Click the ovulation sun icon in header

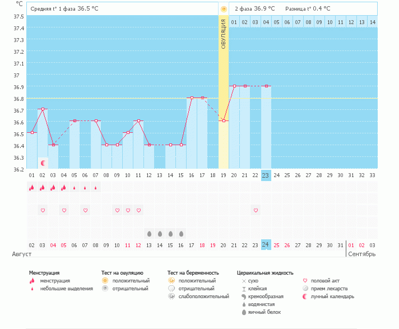tap(224, 9)
